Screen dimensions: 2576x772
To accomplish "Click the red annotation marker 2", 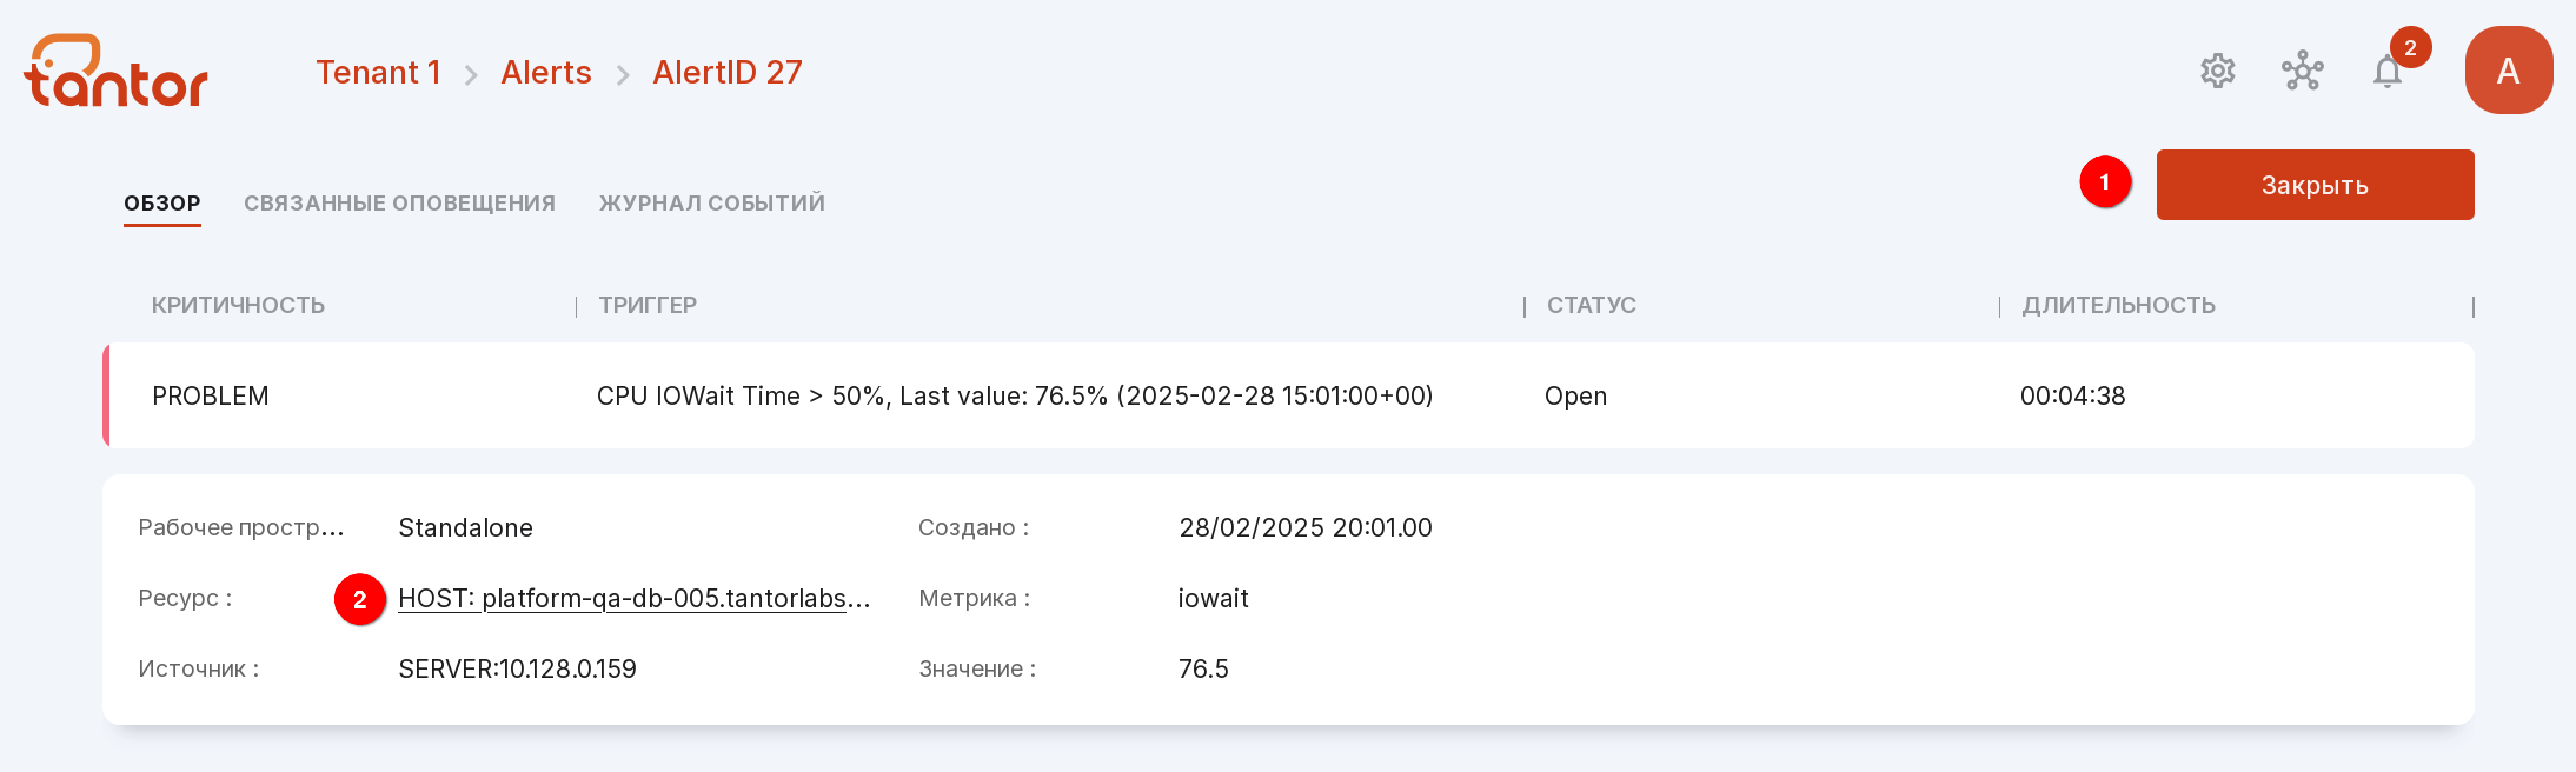I will (x=360, y=599).
